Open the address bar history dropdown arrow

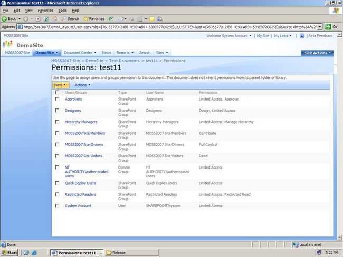tap(320, 27)
